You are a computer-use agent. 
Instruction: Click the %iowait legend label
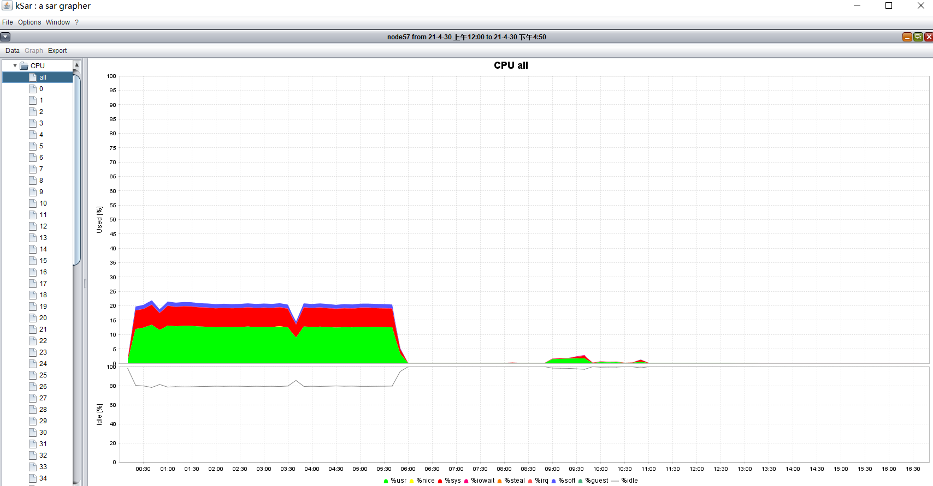pyautogui.click(x=483, y=481)
